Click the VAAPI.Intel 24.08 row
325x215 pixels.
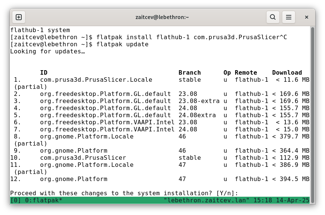[x=160, y=130]
